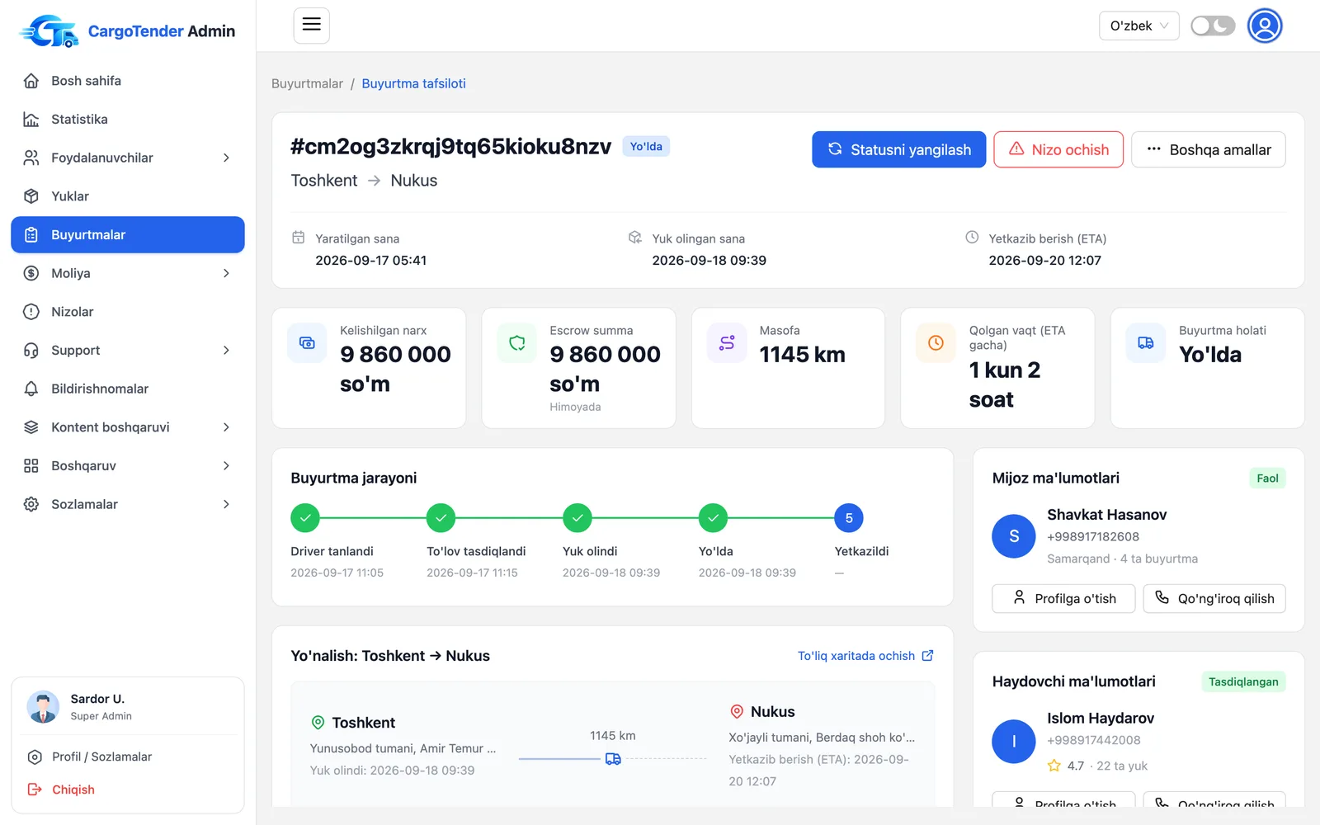Toggle the dark mode switch
The width and height of the screenshot is (1320, 825).
coord(1213,26)
